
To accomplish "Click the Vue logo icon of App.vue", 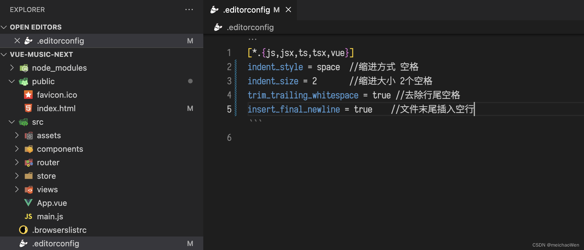I will (x=28, y=203).
